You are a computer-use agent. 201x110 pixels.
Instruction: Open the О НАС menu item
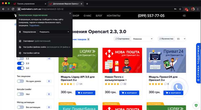[x=87, y=15]
